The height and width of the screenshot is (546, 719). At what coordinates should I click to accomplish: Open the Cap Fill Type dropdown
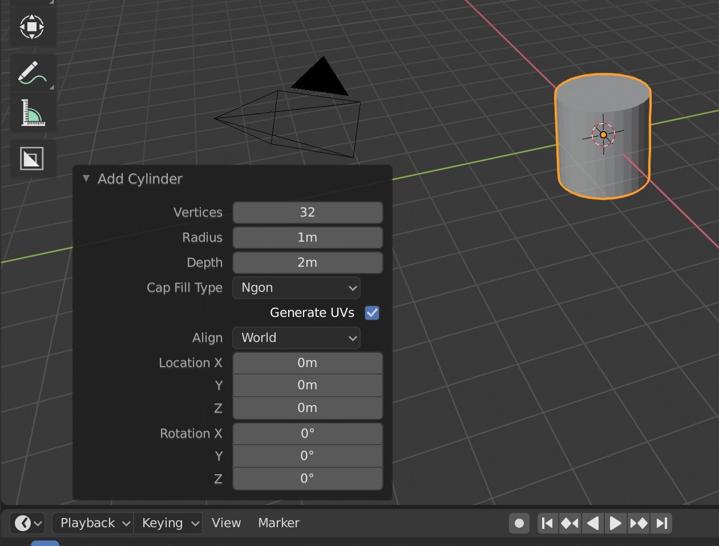[x=296, y=288]
